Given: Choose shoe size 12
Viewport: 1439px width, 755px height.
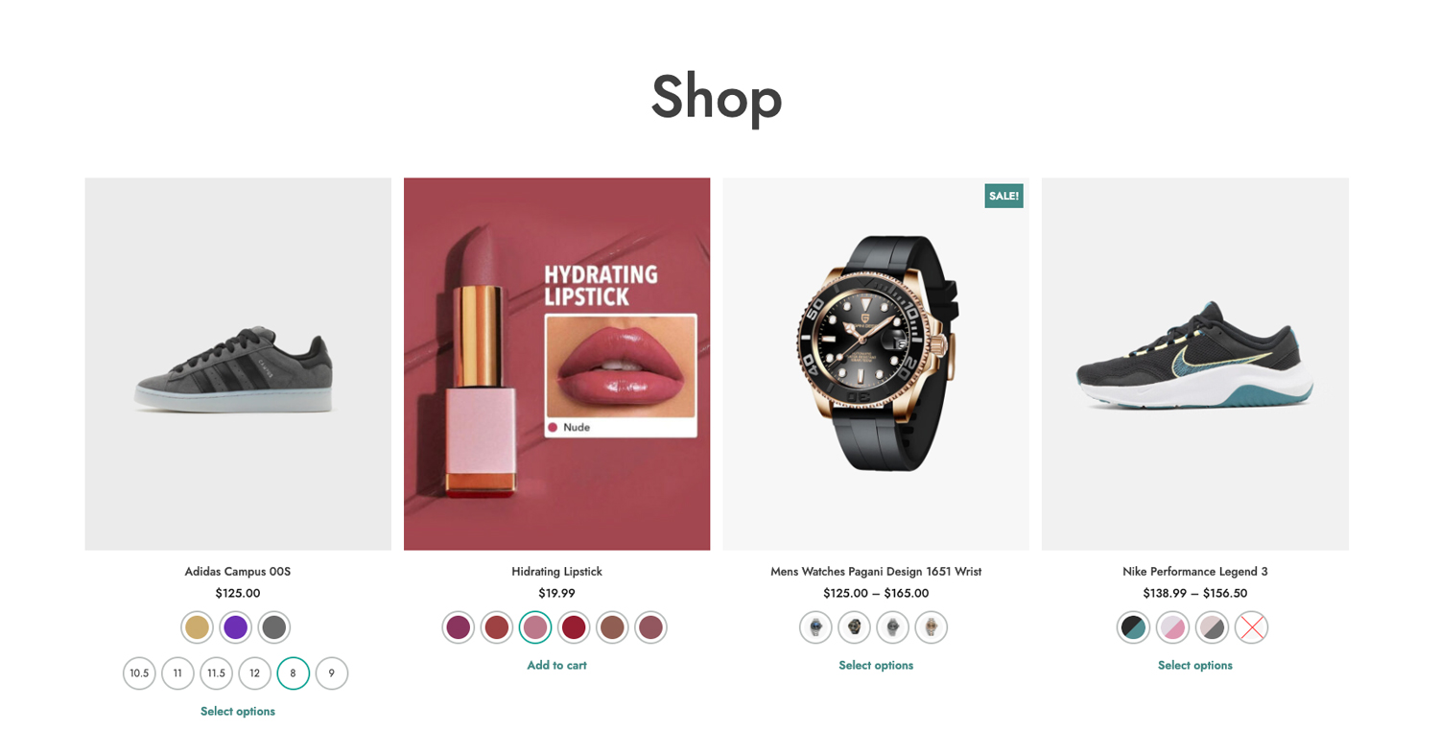Looking at the screenshot, I should coord(255,673).
